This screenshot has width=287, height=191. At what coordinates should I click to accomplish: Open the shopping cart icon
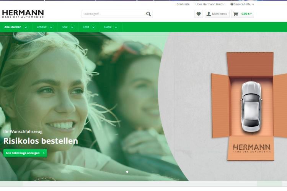pos(236,14)
